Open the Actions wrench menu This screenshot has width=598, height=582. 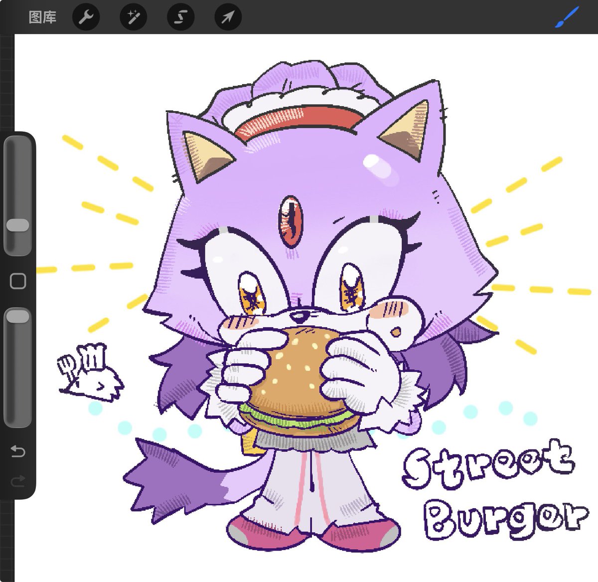click(x=86, y=17)
